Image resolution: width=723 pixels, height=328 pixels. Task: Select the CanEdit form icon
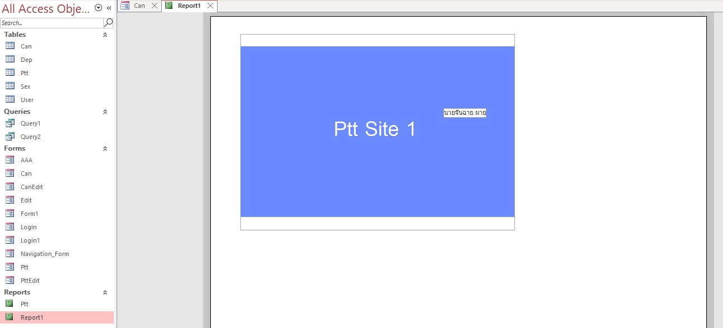(x=9, y=187)
